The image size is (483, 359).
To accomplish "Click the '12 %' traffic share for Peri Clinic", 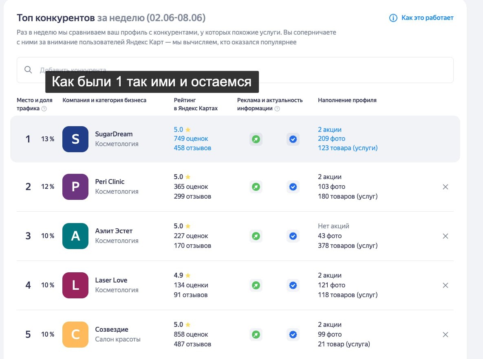I will (x=48, y=187).
